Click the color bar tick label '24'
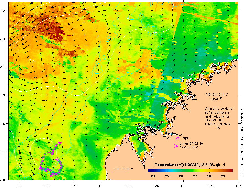 (153, 176)
